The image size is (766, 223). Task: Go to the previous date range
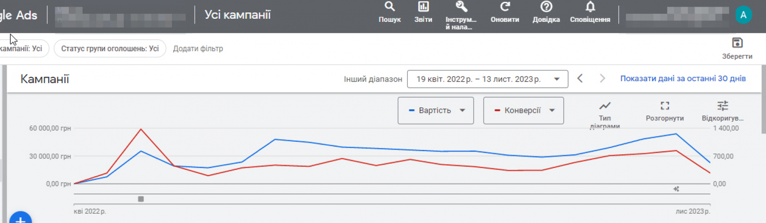point(580,78)
